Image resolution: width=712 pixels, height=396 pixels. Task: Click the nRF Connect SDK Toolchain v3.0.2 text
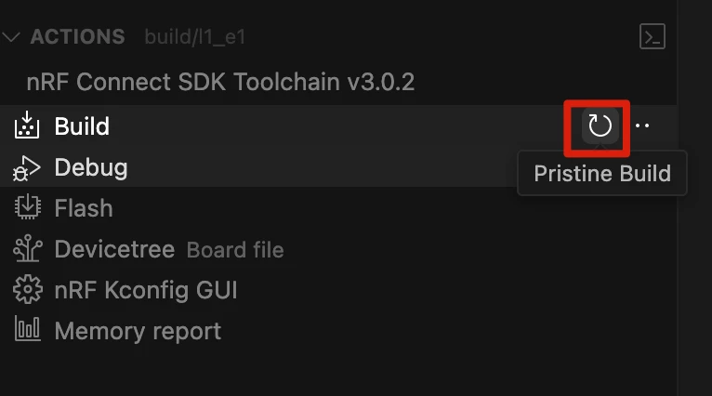coord(221,82)
